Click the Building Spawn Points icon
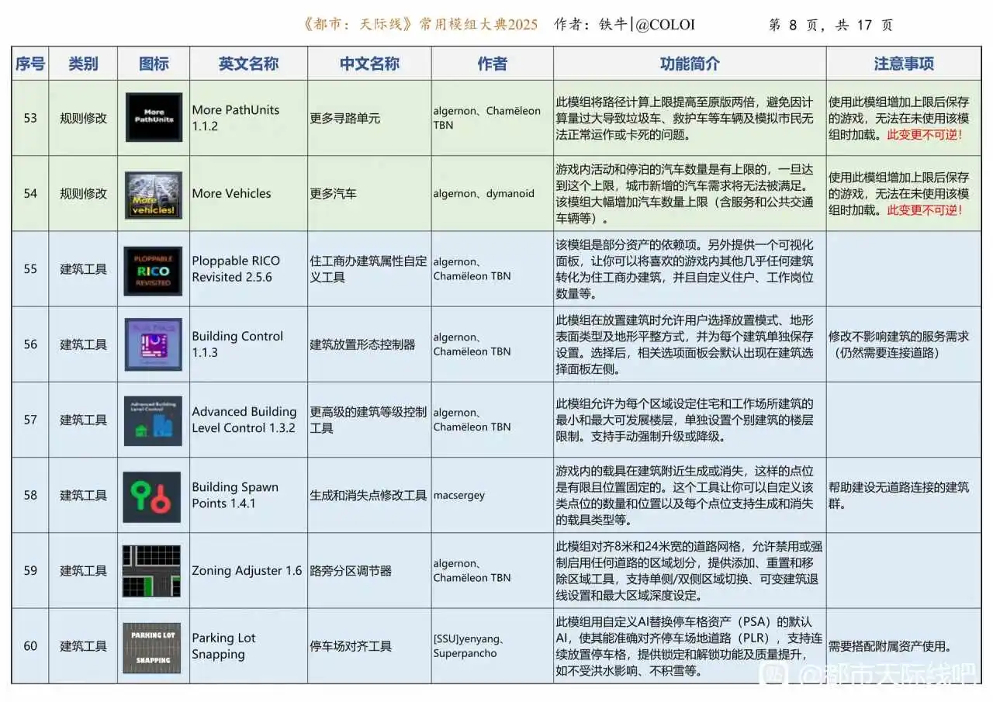 coord(152,496)
